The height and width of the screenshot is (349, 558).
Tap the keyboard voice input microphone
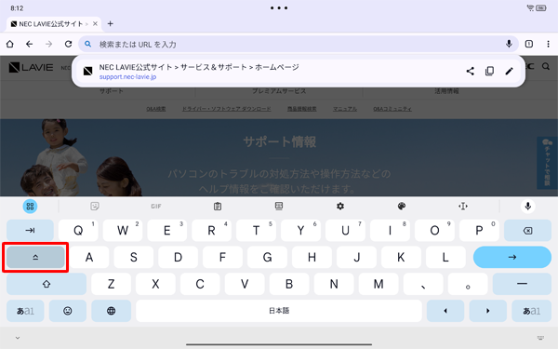coord(527,206)
